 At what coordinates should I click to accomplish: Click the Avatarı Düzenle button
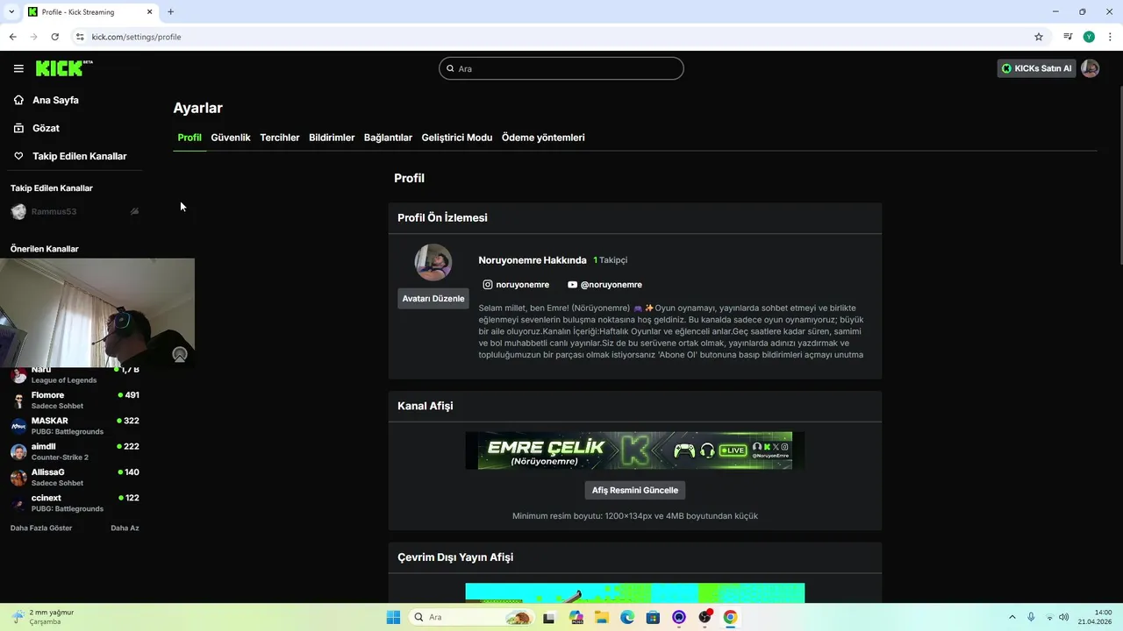pyautogui.click(x=433, y=299)
